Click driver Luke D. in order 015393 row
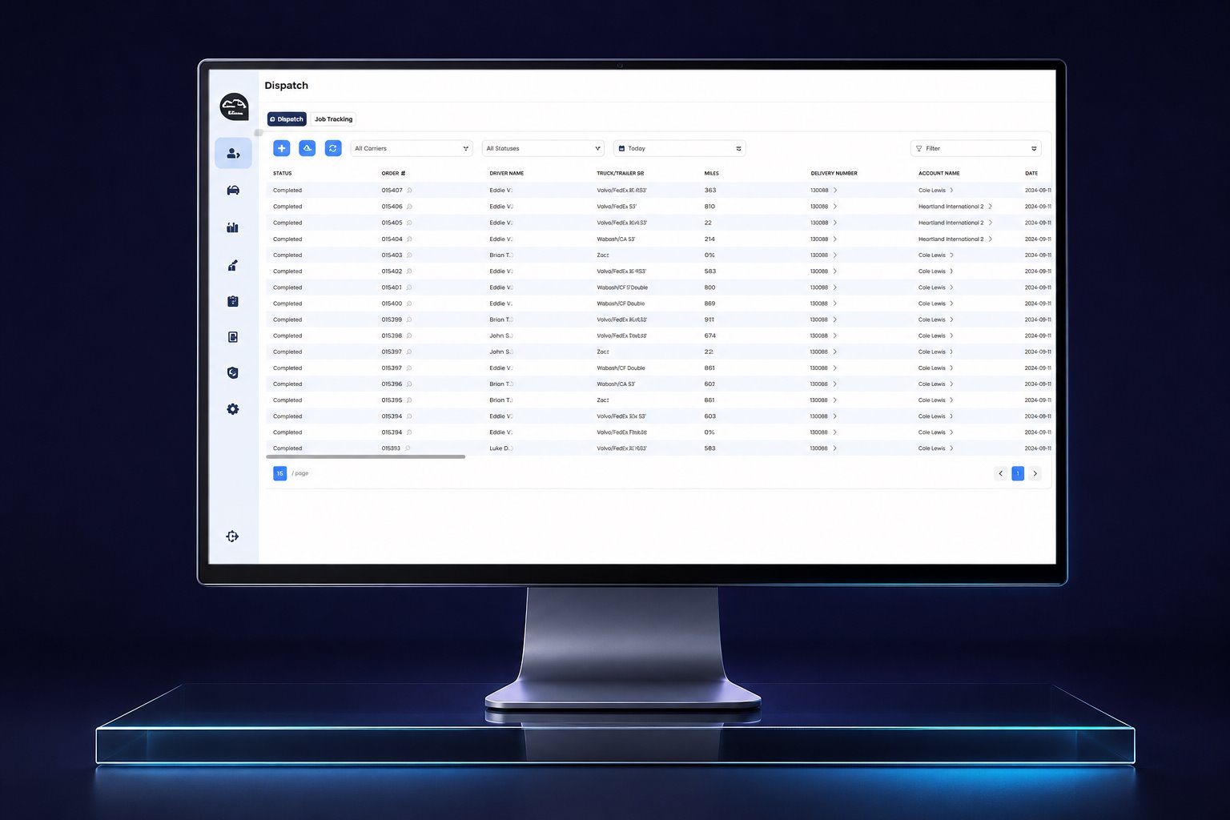Screen dimensions: 1230x820 point(500,448)
